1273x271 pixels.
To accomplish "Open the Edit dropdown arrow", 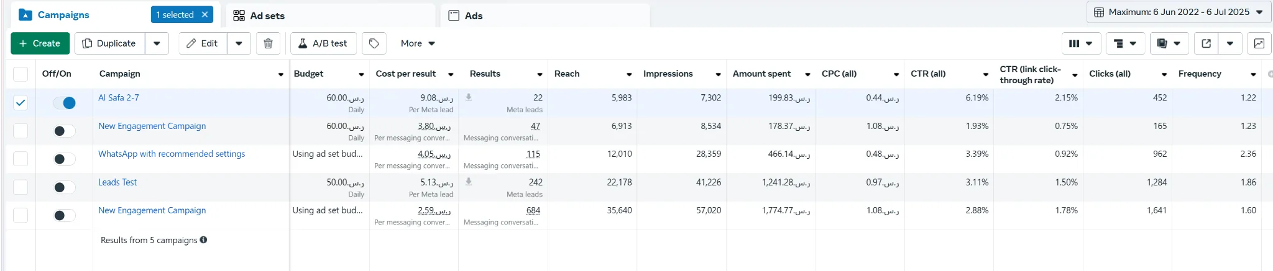I will pyautogui.click(x=239, y=43).
